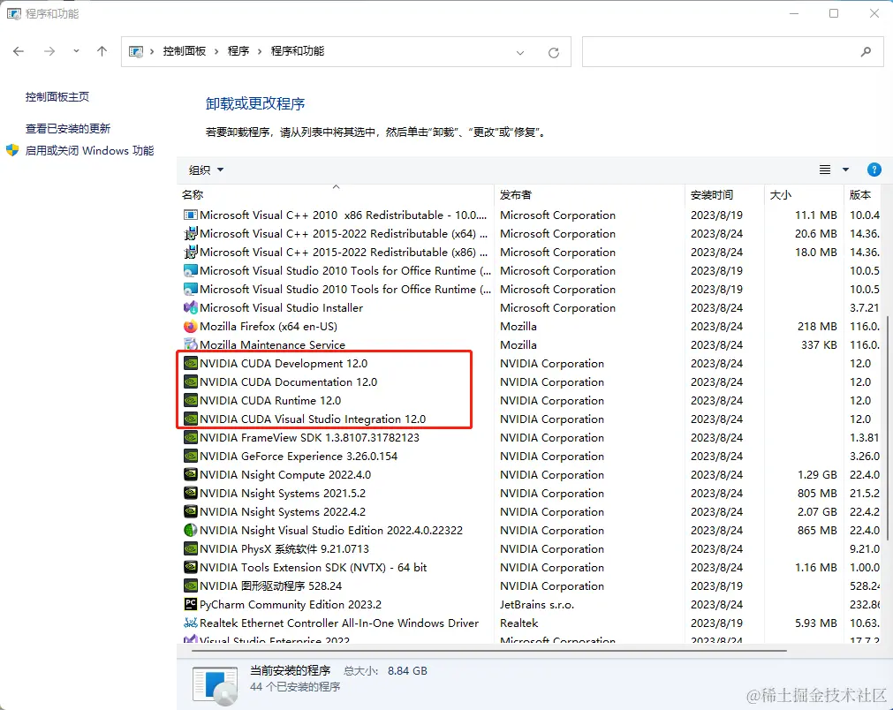893x710 pixels.
Task: Click the Realtek Ethernet Controller driver icon
Action: tap(189, 623)
